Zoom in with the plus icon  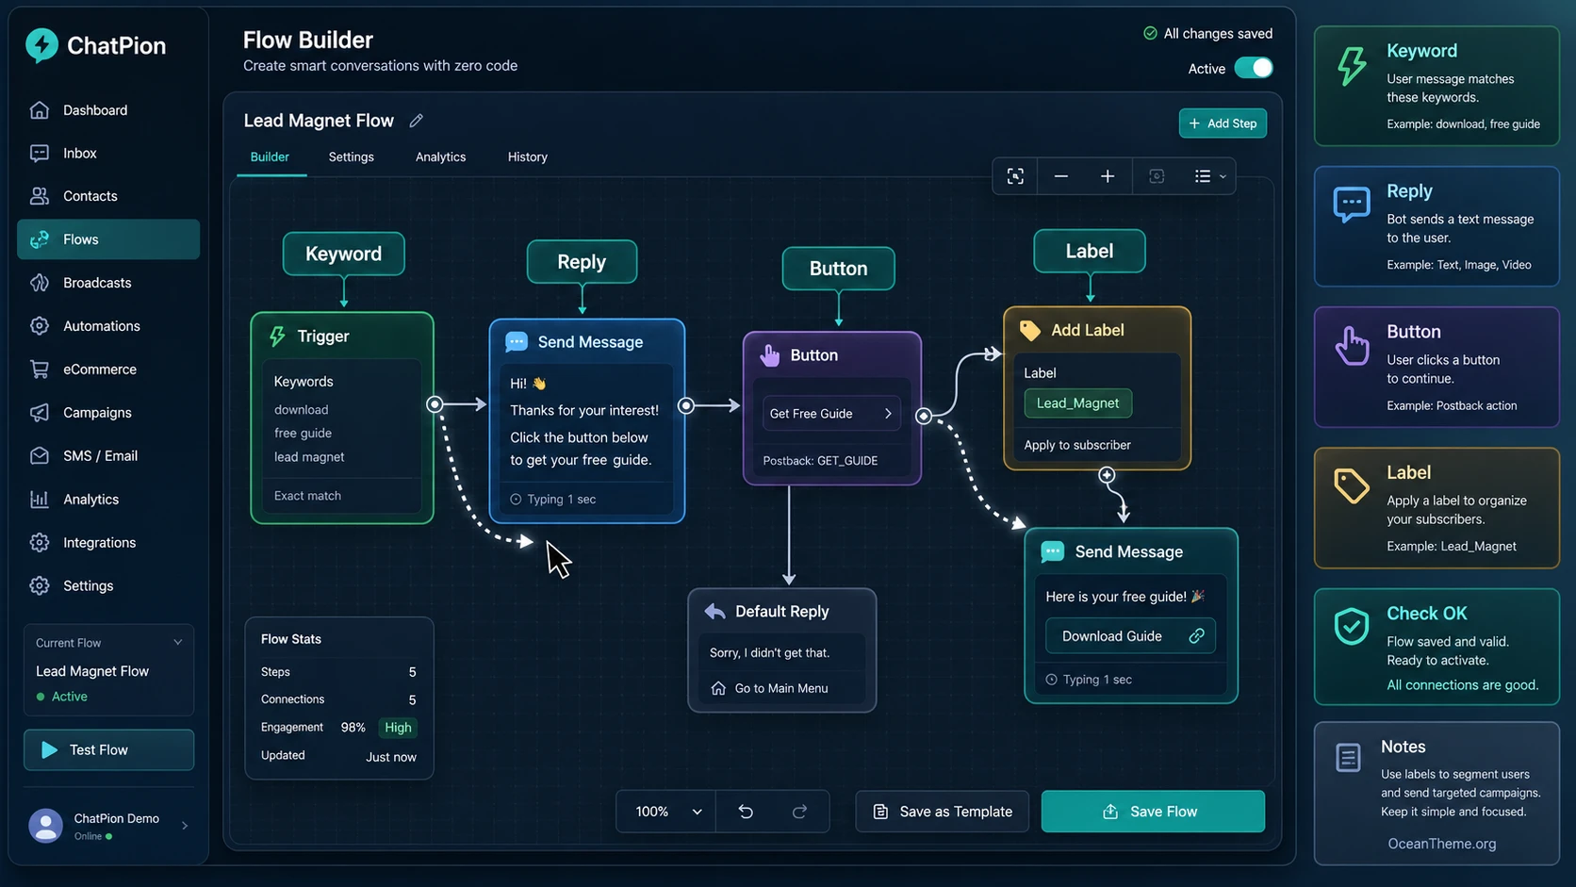1108,176
